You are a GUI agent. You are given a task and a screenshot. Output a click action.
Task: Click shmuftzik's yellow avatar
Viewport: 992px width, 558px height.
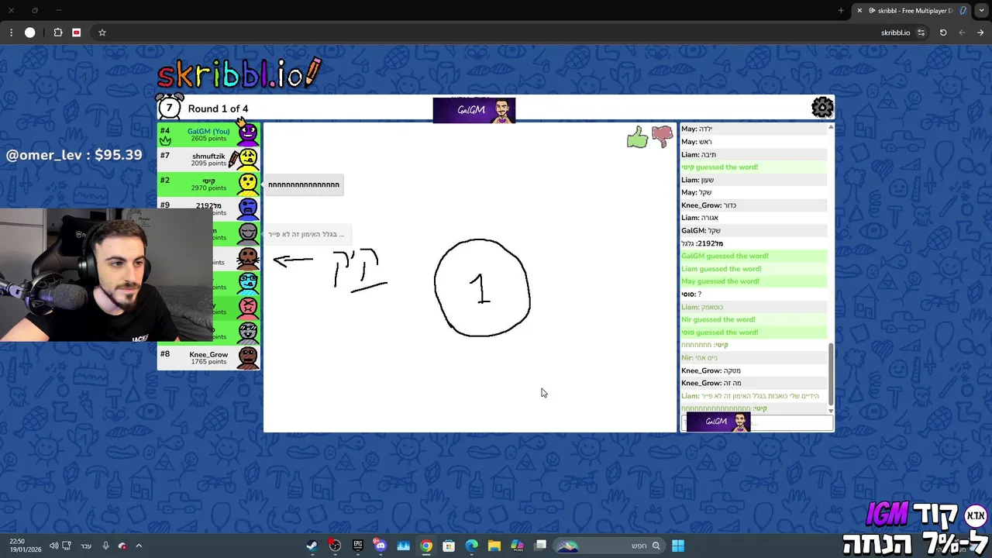point(248,160)
